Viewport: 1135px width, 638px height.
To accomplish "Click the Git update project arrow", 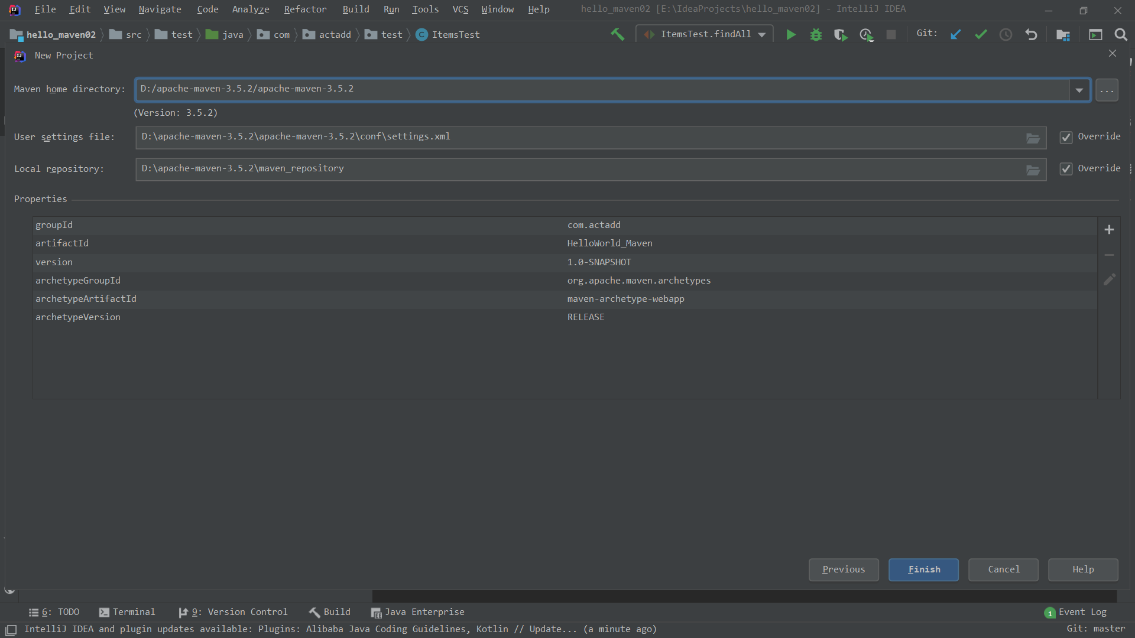I will [955, 35].
